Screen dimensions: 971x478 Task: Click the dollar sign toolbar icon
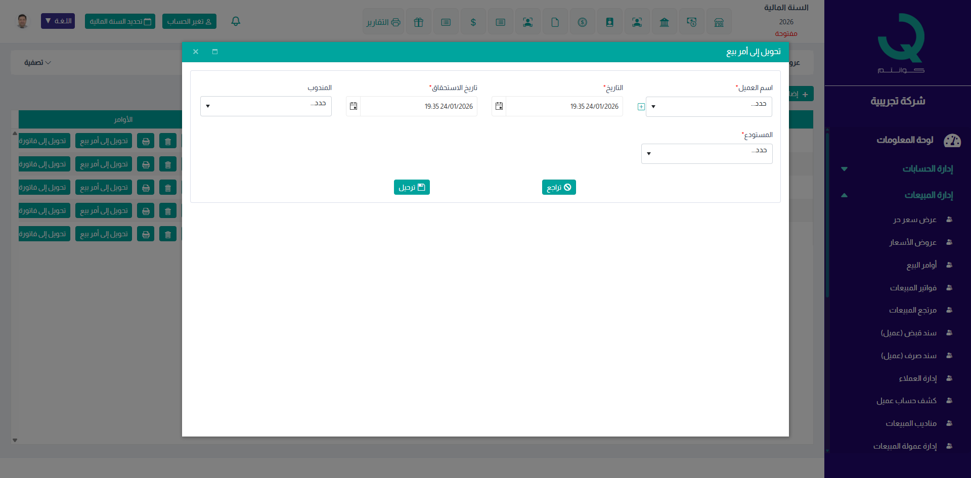coord(473,22)
